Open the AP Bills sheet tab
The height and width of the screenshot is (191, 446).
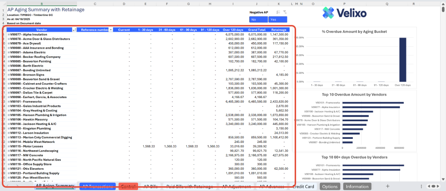[x=151, y=186]
